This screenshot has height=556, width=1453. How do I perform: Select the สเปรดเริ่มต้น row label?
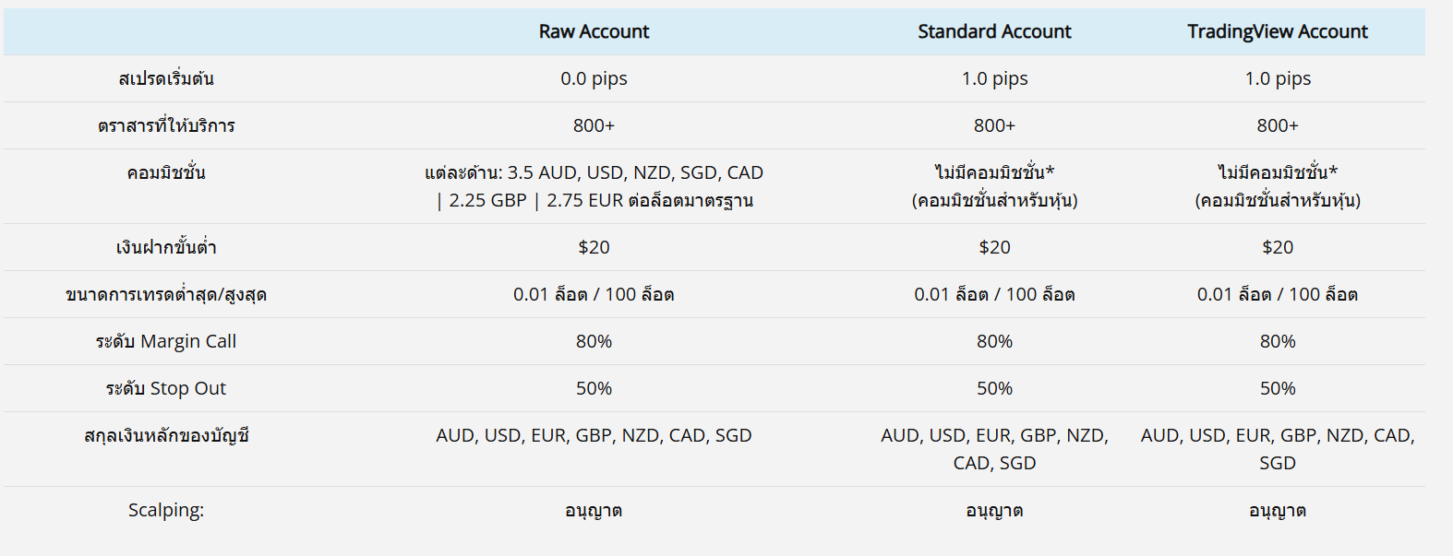(x=166, y=78)
